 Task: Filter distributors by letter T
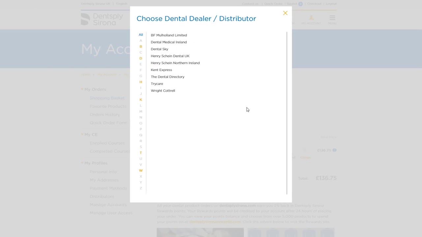(141, 153)
